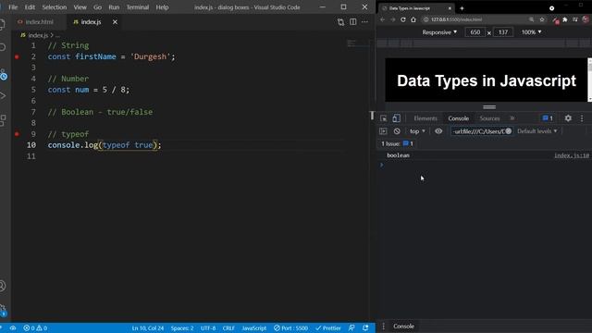Image resolution: width=592 pixels, height=333 pixels.
Task: Open the 100% zoom dropdown
Action: pyautogui.click(x=531, y=32)
